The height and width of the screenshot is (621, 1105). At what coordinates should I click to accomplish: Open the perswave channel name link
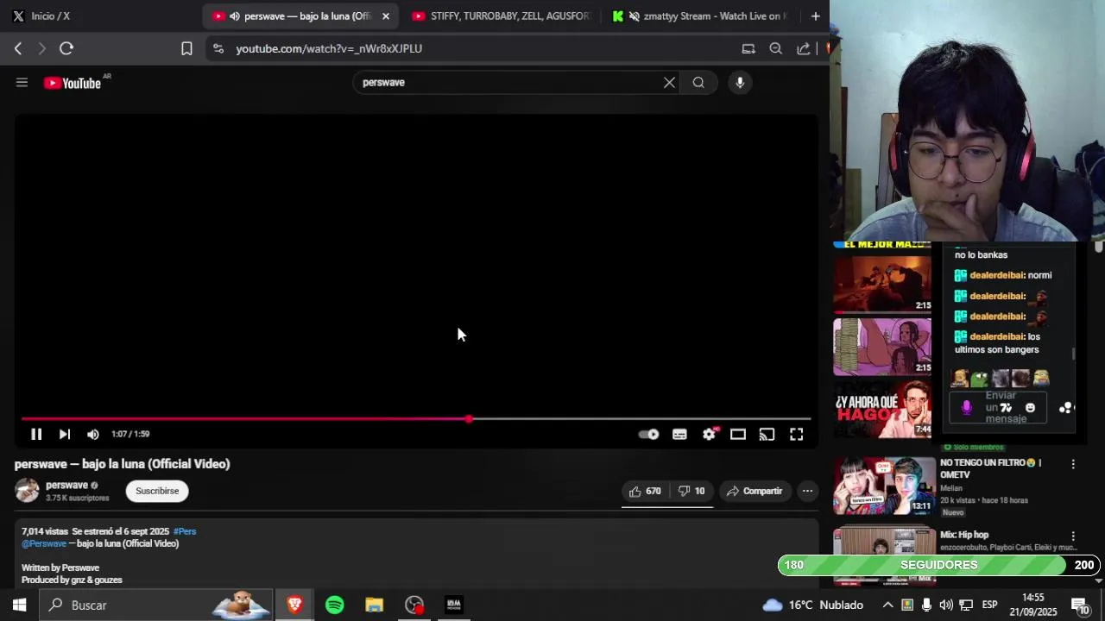[x=67, y=486]
